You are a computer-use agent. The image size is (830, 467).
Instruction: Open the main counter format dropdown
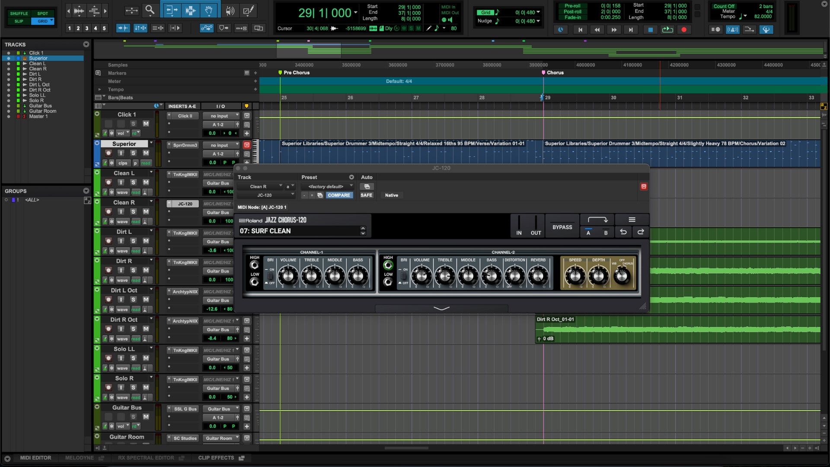click(x=356, y=13)
